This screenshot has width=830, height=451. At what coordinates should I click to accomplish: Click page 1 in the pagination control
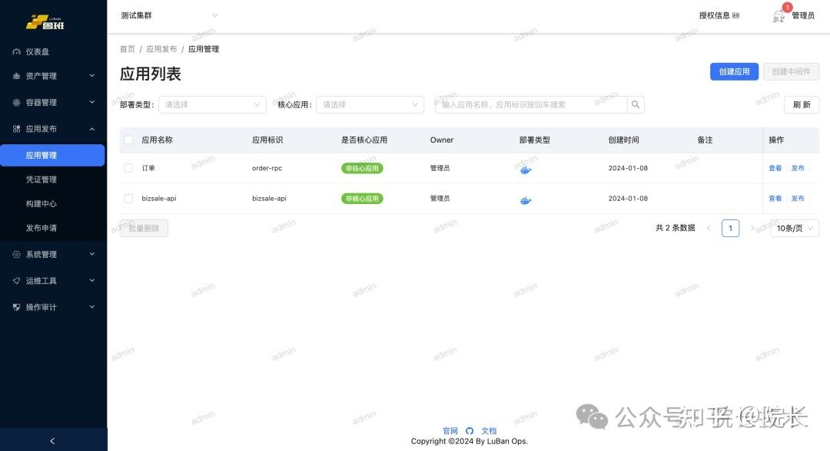point(730,228)
